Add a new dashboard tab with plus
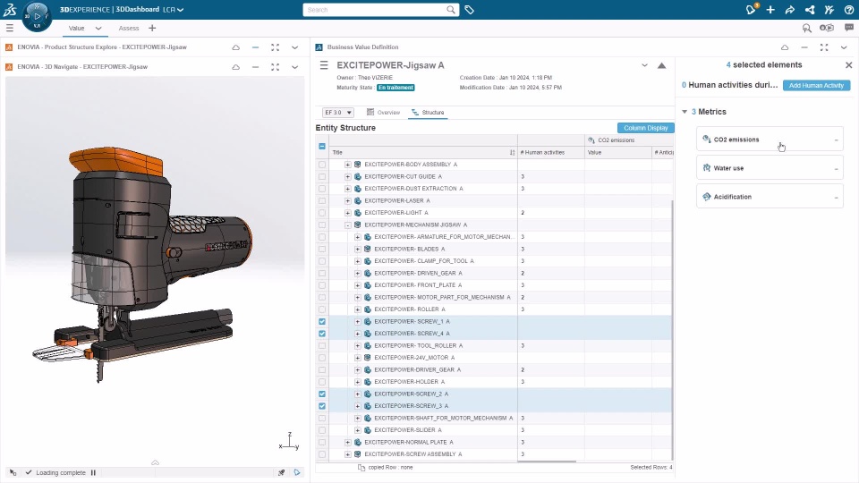This screenshot has width=859, height=483. point(152,28)
